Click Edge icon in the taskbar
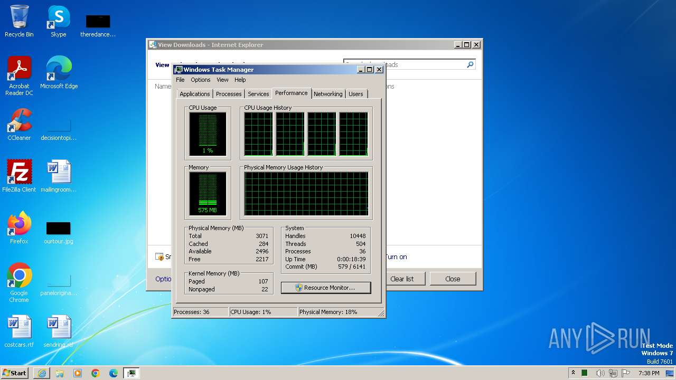This screenshot has height=380, width=676. 114,373
